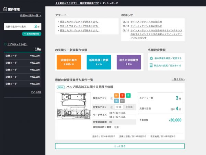The height and width of the screenshot is (155, 206).
Task: Expand その他5件 in the sidebar list
Action: click(36, 92)
